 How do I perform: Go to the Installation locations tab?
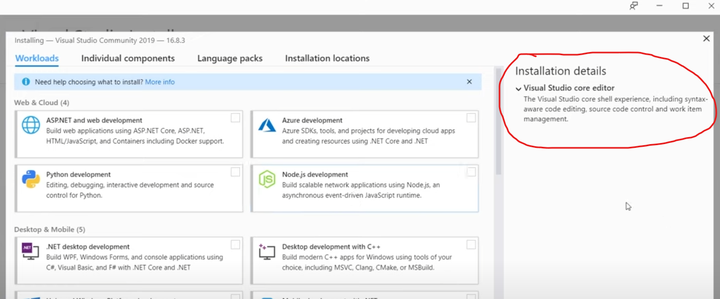[327, 58]
